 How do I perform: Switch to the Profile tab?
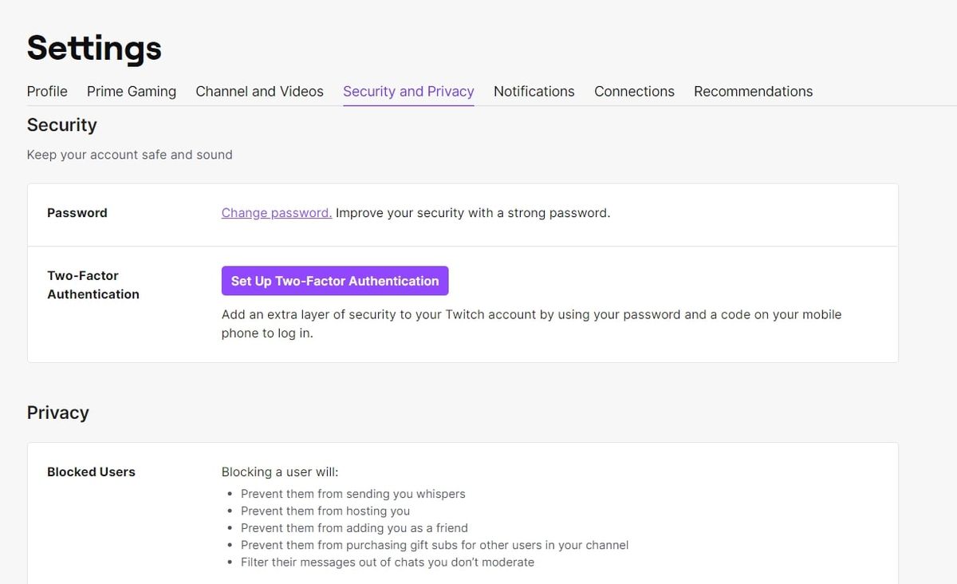coord(46,91)
